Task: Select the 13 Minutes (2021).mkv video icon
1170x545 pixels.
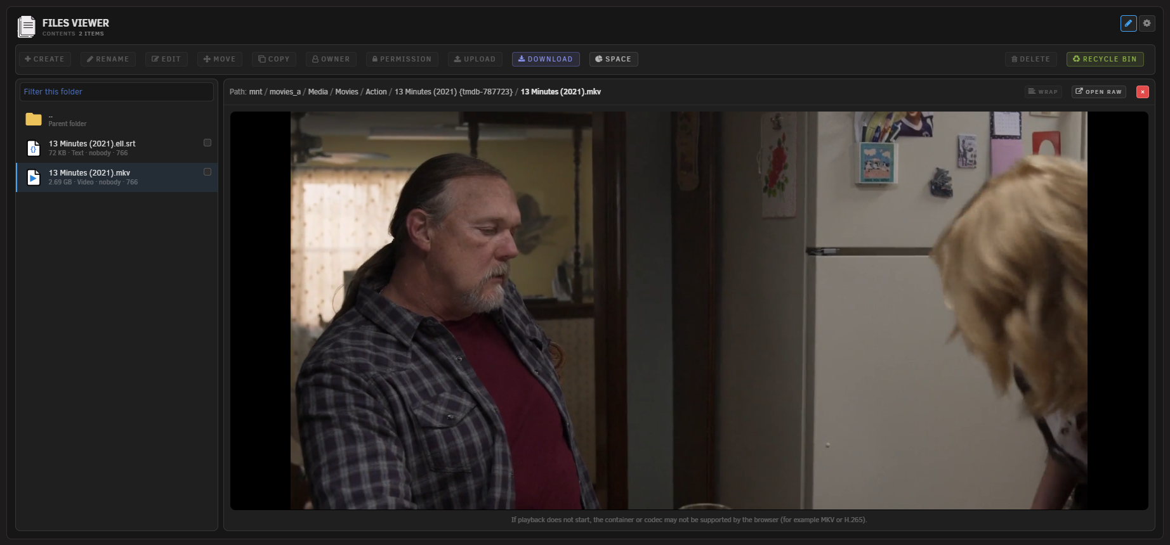Action: [34, 177]
